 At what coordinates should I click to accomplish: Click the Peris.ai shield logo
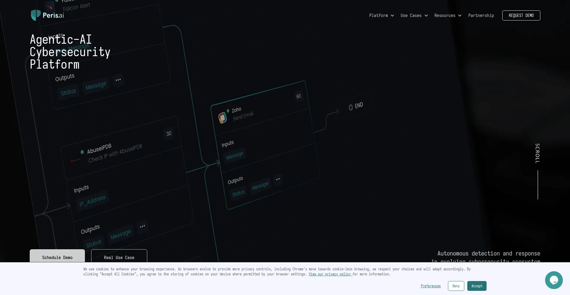36,15
